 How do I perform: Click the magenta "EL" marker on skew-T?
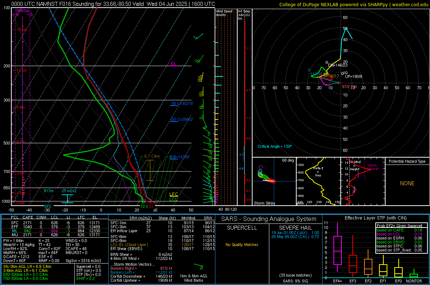pyautogui.click(x=173, y=64)
